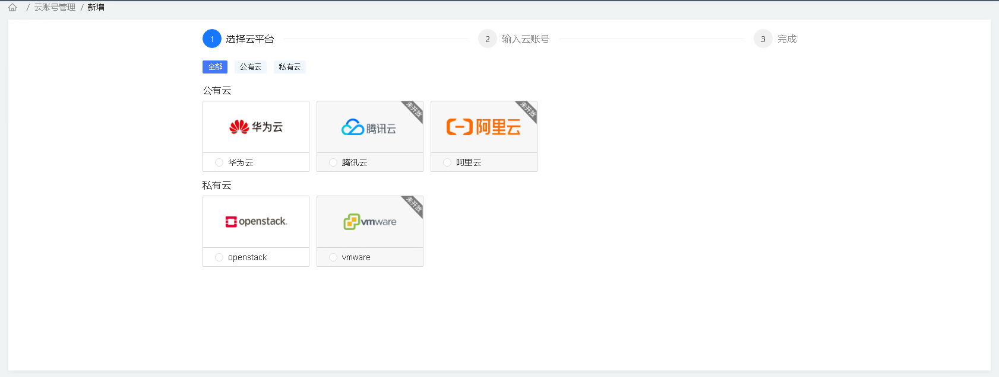Click the 腾讯云 logo card
The width and height of the screenshot is (999, 377).
370,127
